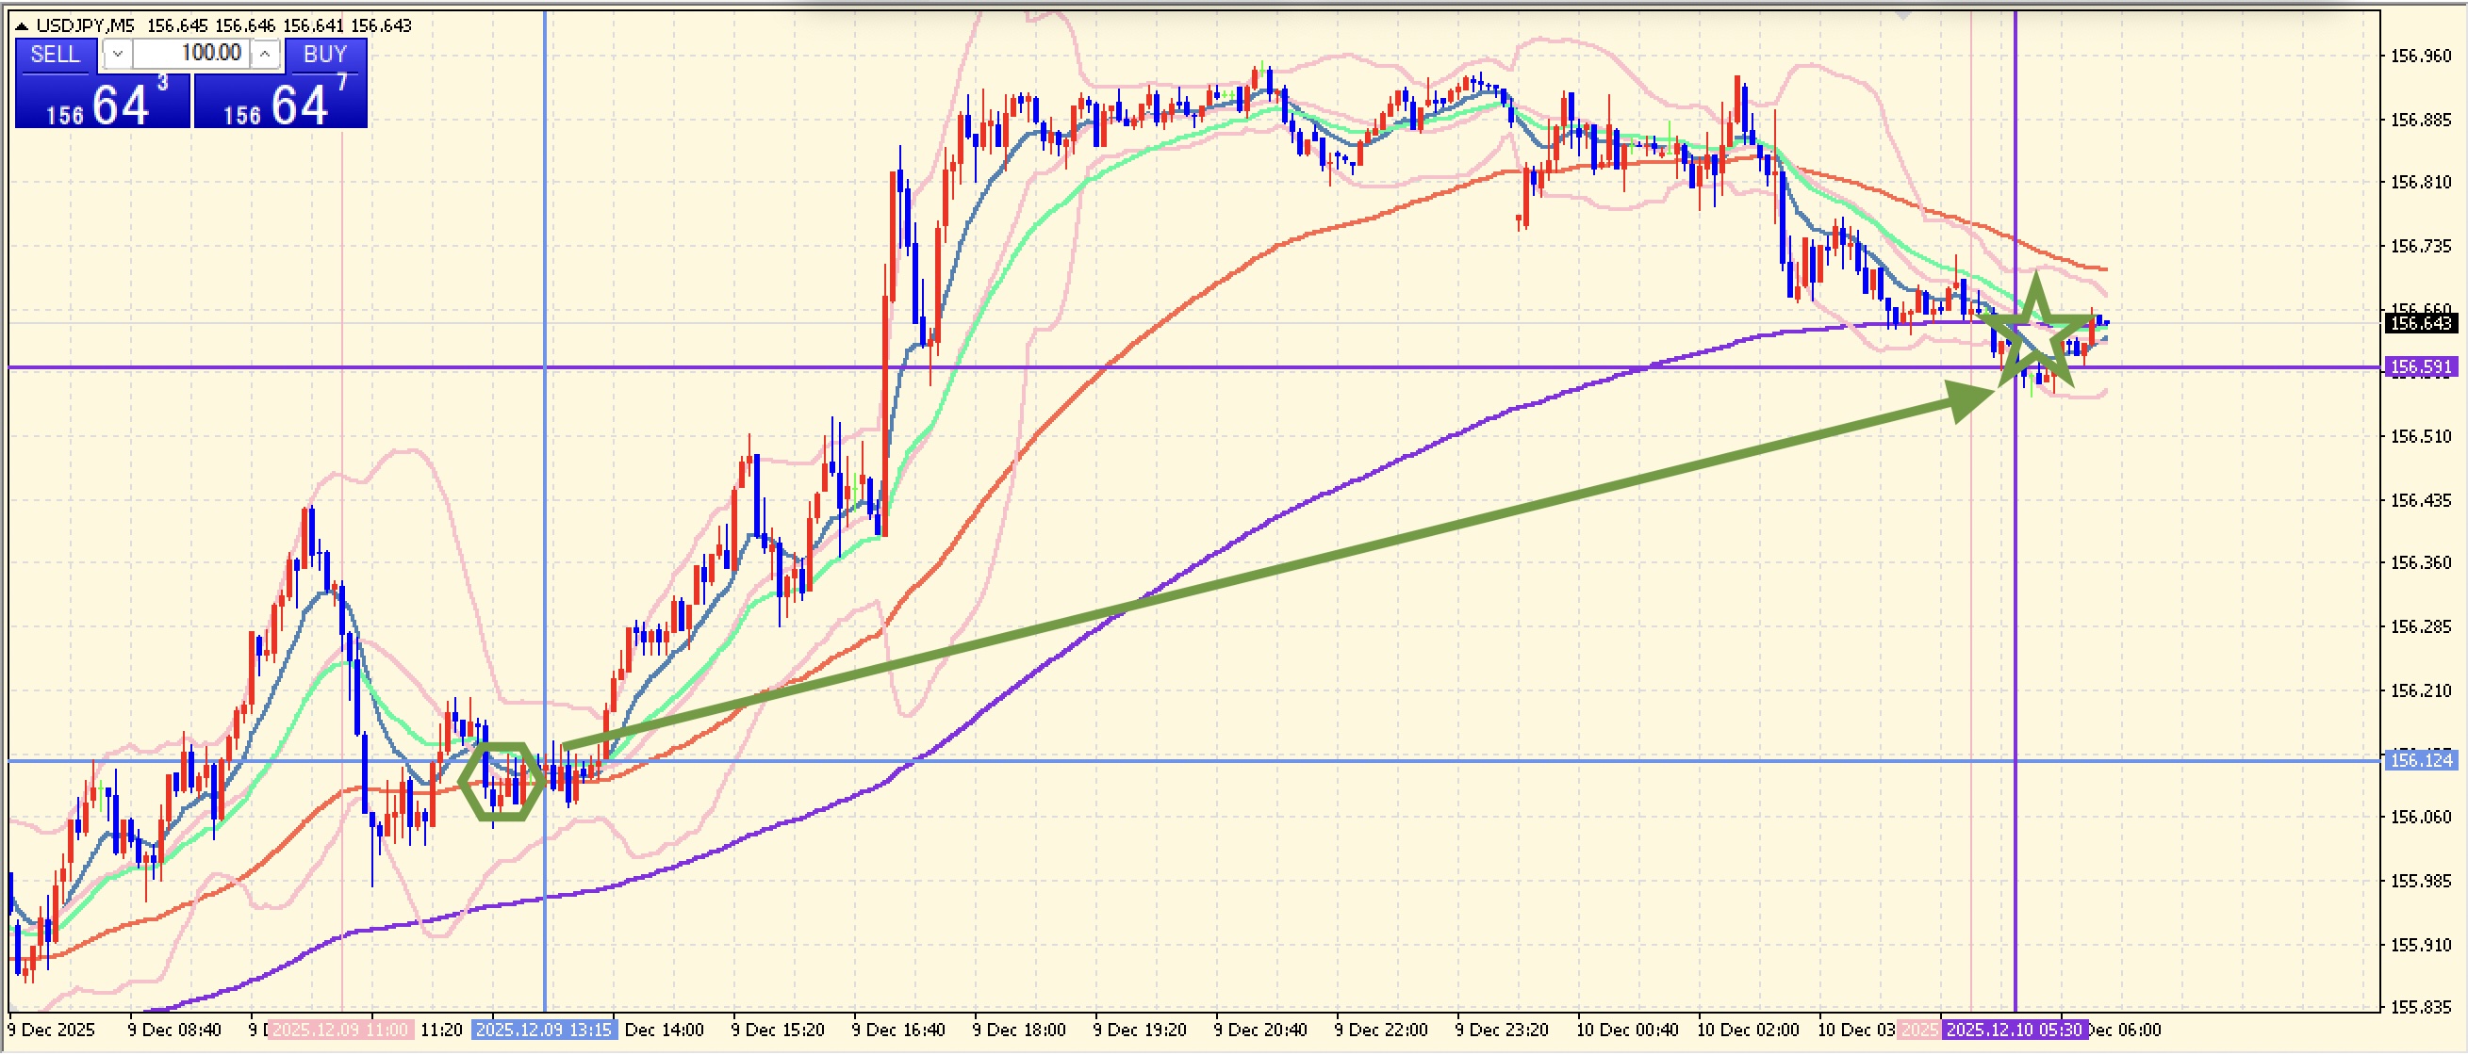
Task: Collapse the one-click trading panel triangle
Action: 22,25
